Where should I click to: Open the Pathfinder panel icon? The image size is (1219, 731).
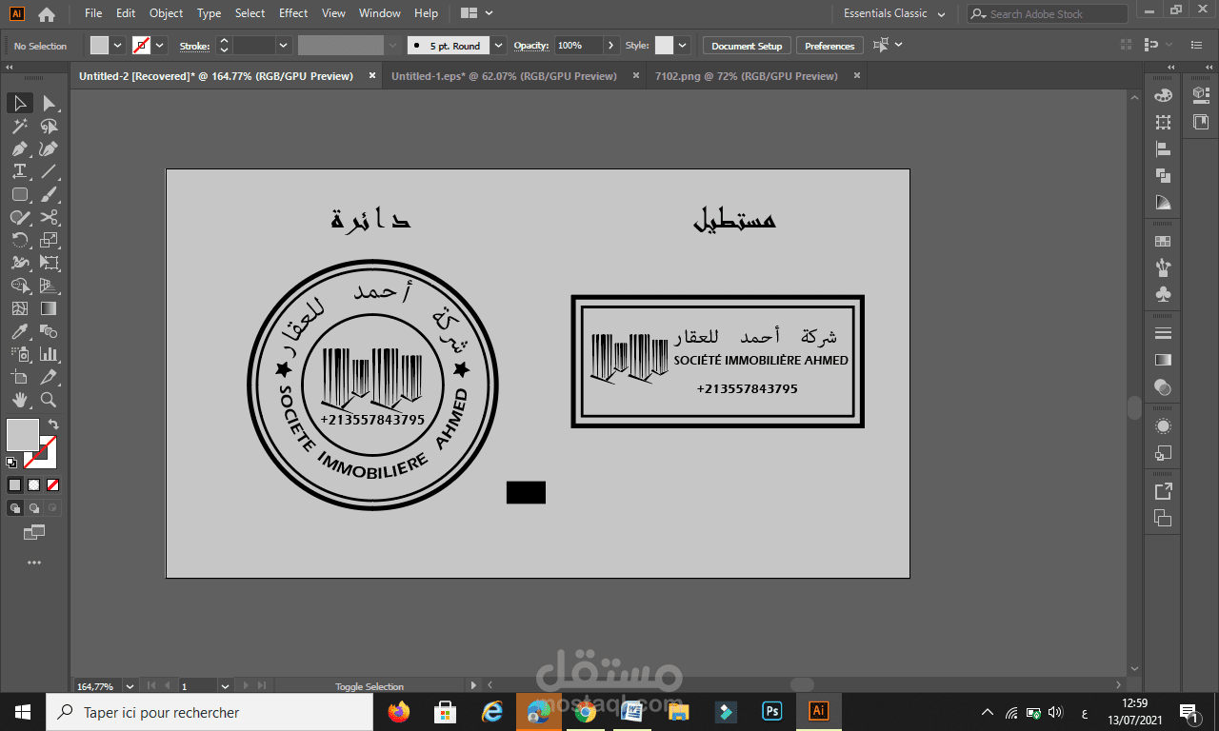pyautogui.click(x=1163, y=175)
